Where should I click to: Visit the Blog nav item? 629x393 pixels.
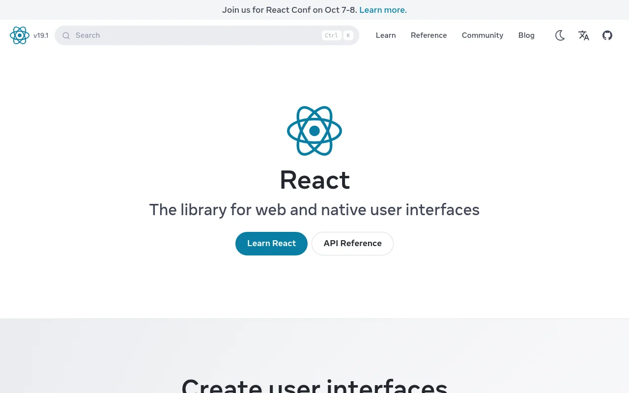point(526,35)
